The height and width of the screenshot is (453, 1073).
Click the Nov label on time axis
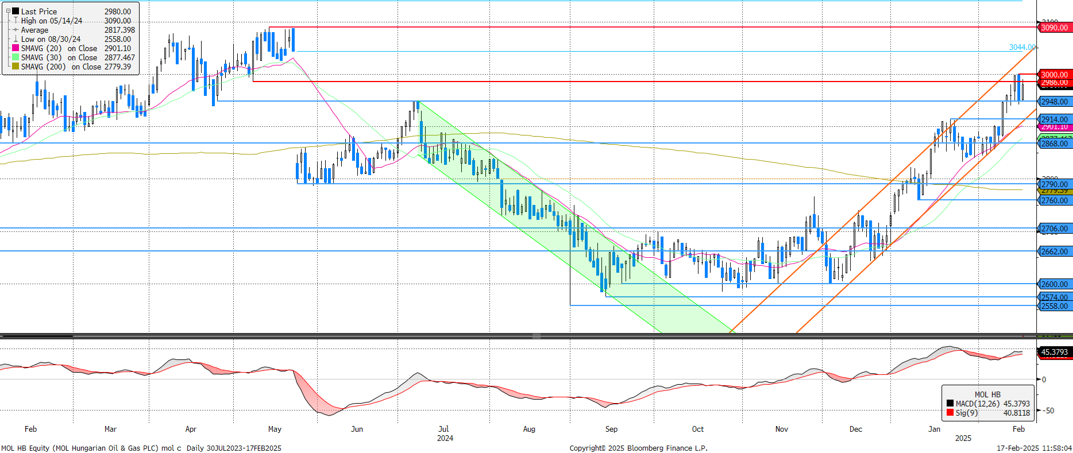782,429
